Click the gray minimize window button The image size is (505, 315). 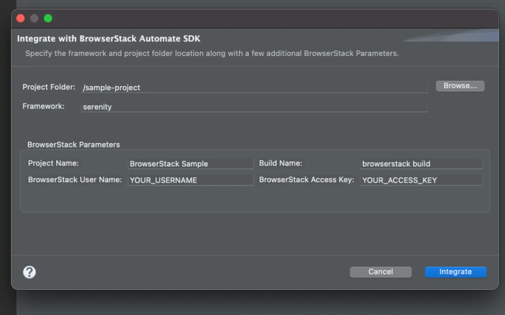(34, 18)
